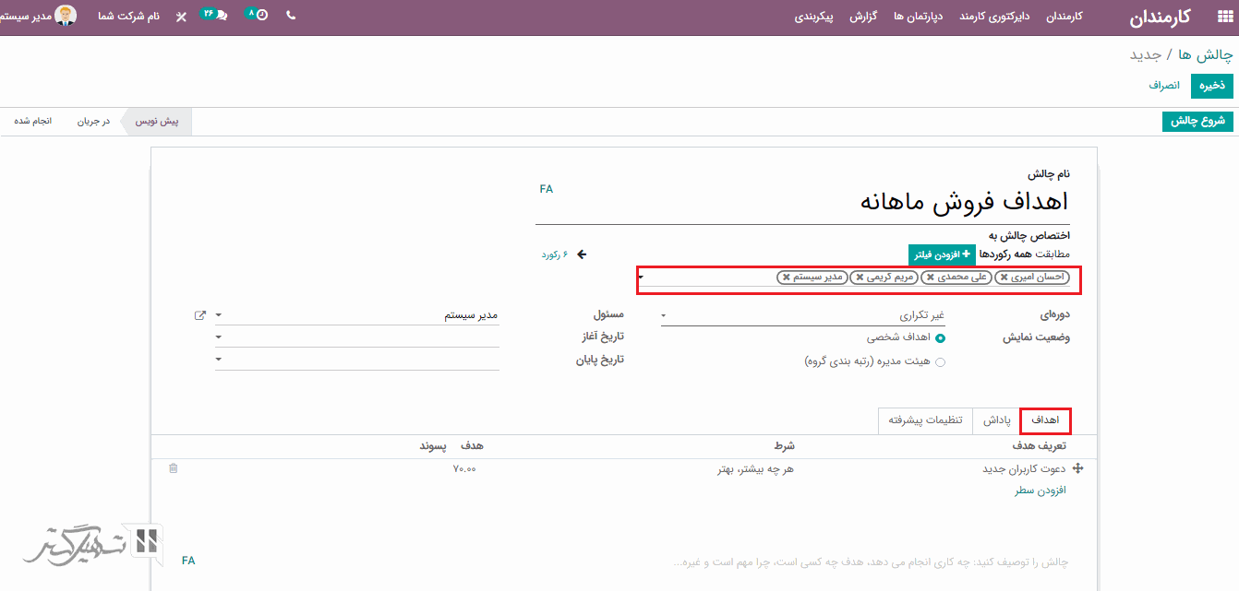Viewport: 1239px width, 591px height.
Task: Switch to the پاداش tab
Action: coord(995,420)
